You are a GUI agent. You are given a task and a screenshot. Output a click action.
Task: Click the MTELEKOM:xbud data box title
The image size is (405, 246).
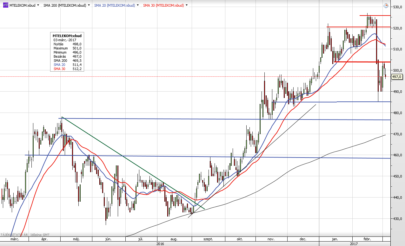click(67, 36)
